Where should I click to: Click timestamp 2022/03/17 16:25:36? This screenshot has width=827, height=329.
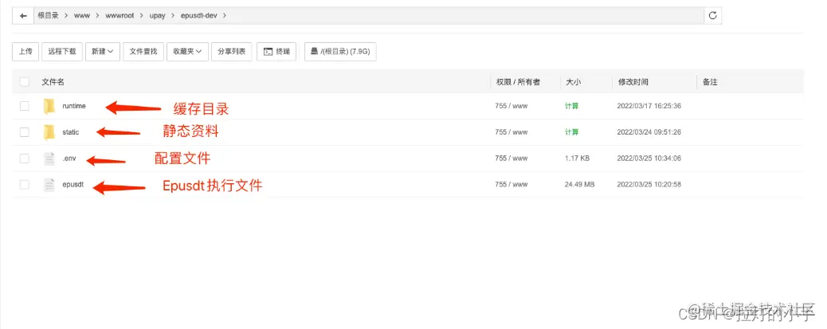click(x=649, y=106)
